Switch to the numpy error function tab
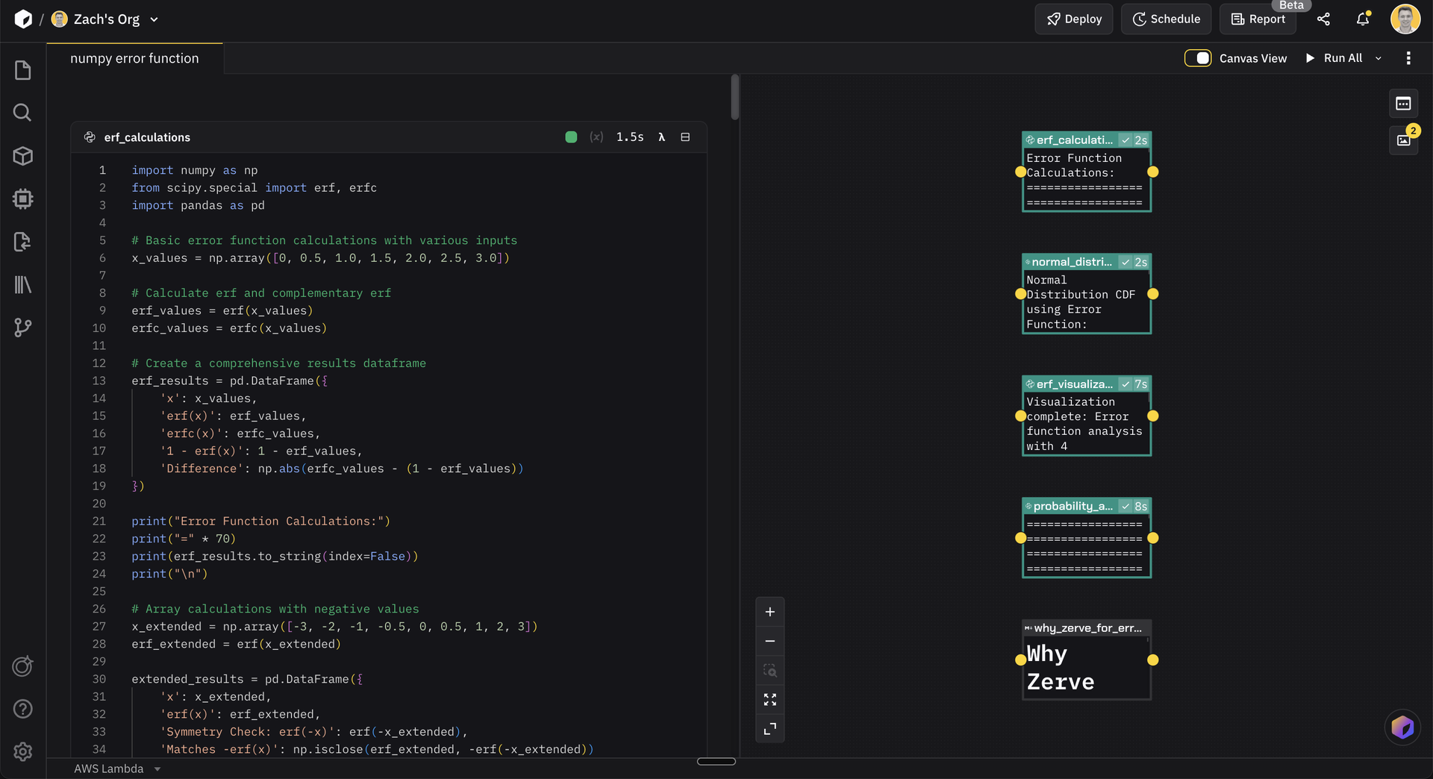1433x779 pixels. (134, 57)
